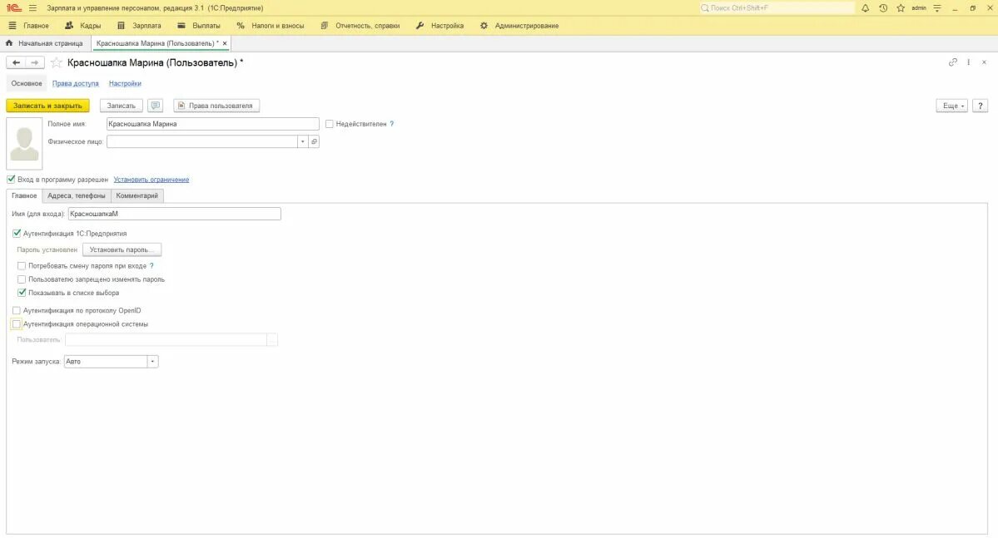Click Установить пароль button
Viewport: 998px width, 538px height.
(x=122, y=250)
